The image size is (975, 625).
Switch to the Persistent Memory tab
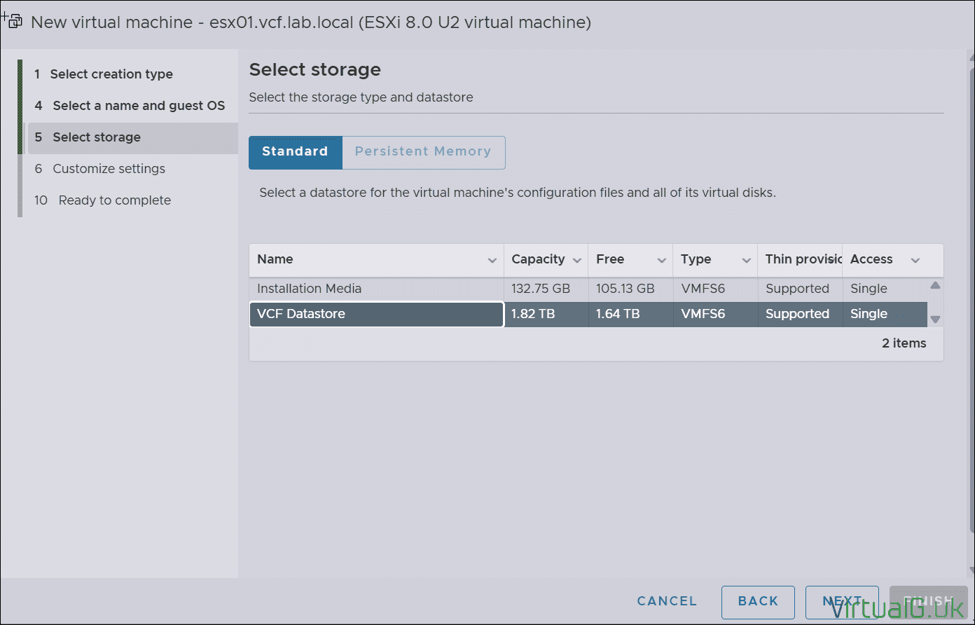423,152
